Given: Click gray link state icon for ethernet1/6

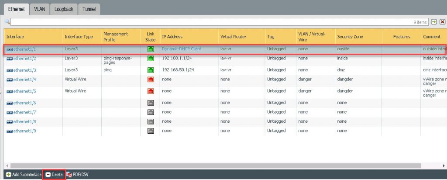Looking at the screenshot, I should point(150,103).
